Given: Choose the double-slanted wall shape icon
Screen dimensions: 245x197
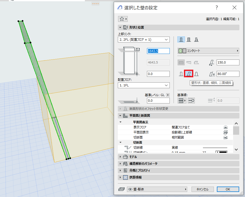Looking at the screenshot, I should [x=196, y=74].
